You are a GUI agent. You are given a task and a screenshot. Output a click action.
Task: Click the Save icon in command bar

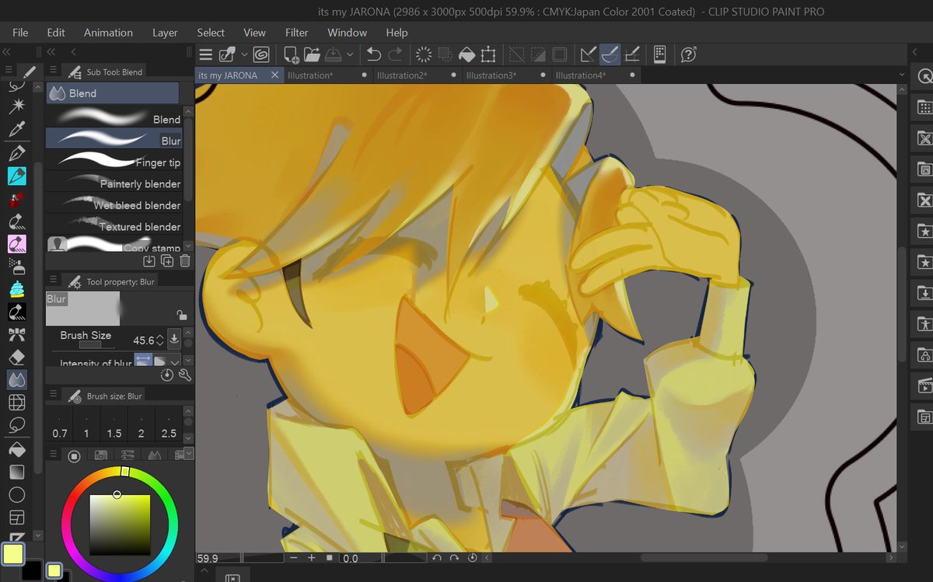click(333, 54)
